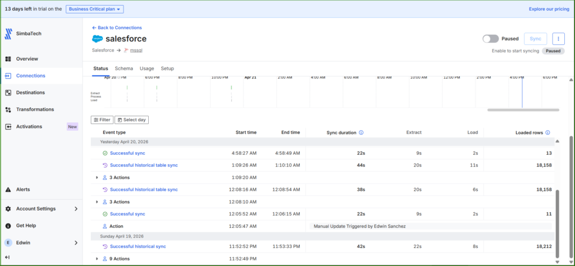Click the events list vertical scrollbar
The width and height of the screenshot is (575, 266).
point(558,223)
